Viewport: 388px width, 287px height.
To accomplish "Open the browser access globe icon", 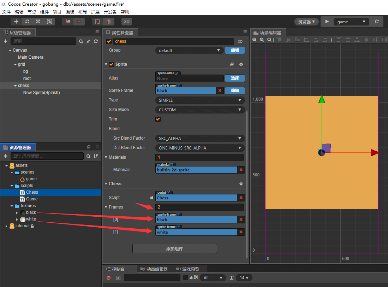I will click(x=109, y=22).
